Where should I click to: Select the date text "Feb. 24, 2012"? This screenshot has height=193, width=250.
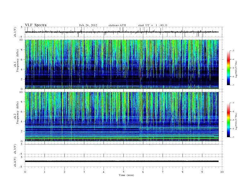88,25
